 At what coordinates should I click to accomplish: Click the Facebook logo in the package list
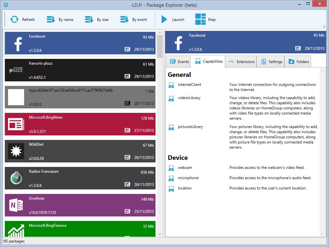click(18, 44)
